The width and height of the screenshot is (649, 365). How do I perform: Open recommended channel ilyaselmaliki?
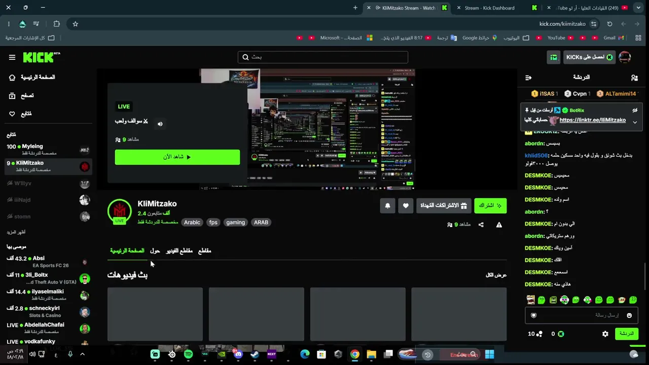tap(48, 295)
